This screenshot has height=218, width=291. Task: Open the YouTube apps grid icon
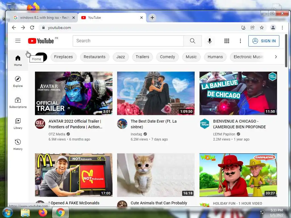[x=226, y=41]
